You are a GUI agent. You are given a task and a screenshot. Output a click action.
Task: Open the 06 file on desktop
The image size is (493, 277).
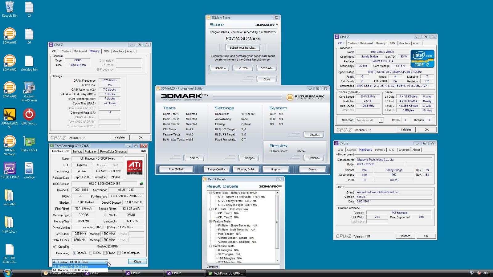tap(29, 36)
